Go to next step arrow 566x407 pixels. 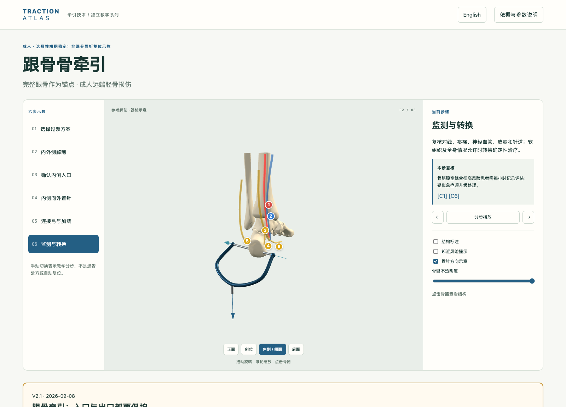coord(528,217)
